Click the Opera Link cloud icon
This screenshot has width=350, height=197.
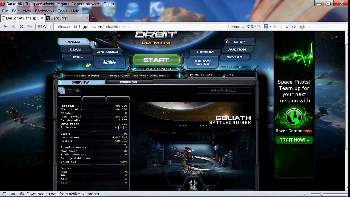tap(13, 194)
